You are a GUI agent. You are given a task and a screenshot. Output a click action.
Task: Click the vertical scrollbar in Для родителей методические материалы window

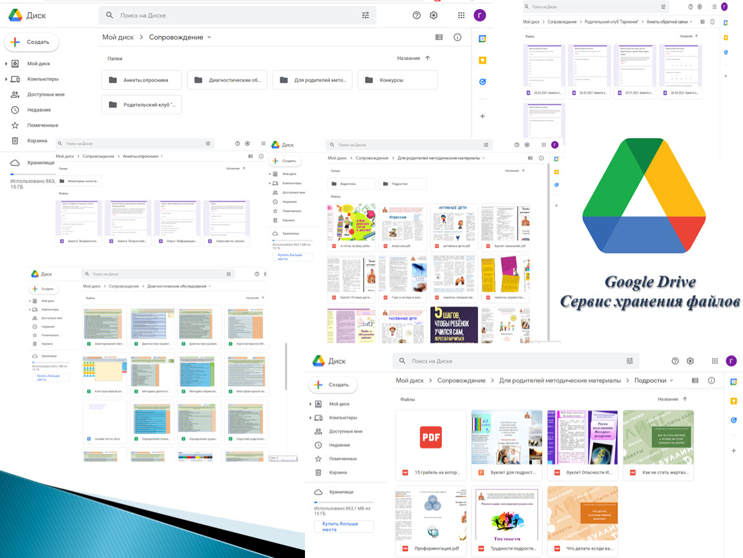(549, 251)
